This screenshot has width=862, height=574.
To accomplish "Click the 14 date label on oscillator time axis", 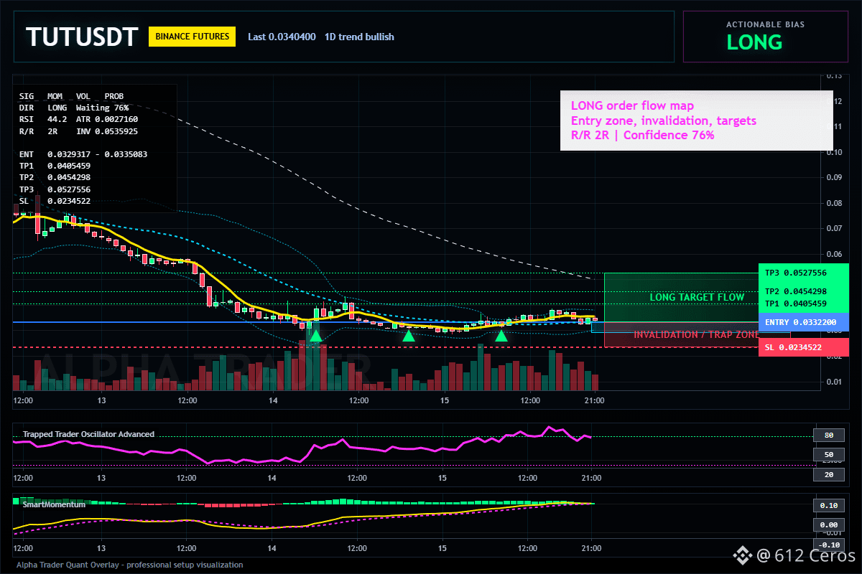I will [272, 478].
